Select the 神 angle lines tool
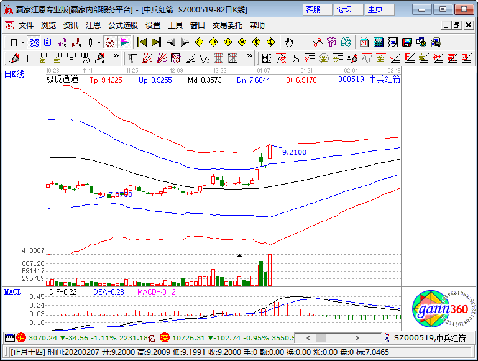 point(438,58)
